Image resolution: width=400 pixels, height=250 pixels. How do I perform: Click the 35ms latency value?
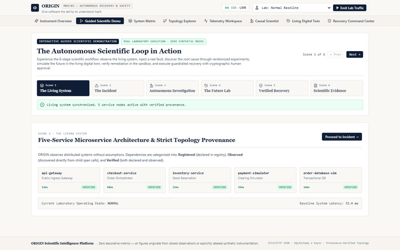[x=241, y=187]
